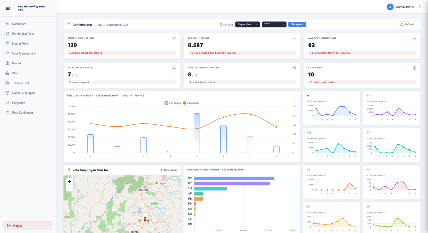Open the Dashboard sidebar item
This screenshot has width=428, height=233.
(x=28, y=24)
